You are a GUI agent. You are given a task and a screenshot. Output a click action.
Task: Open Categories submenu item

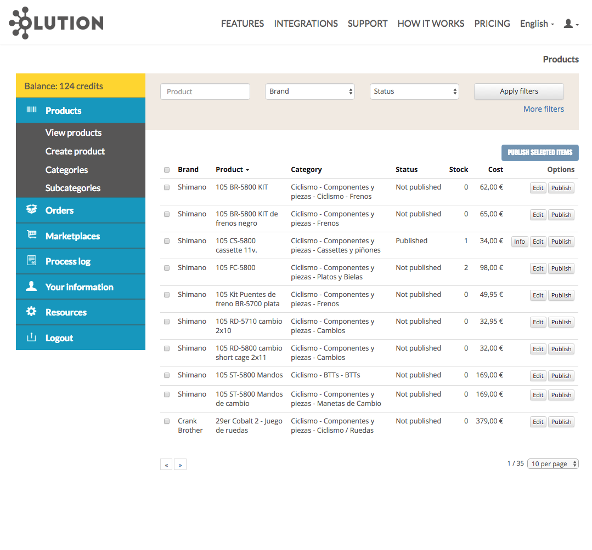(x=66, y=170)
